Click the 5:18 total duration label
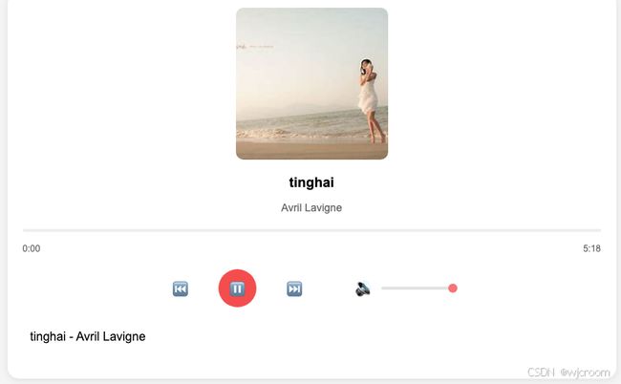 point(591,248)
